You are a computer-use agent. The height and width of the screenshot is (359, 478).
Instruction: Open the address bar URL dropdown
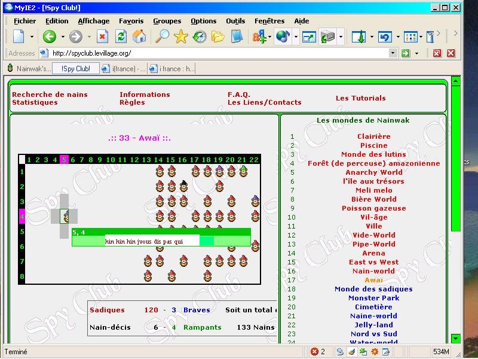(393, 53)
